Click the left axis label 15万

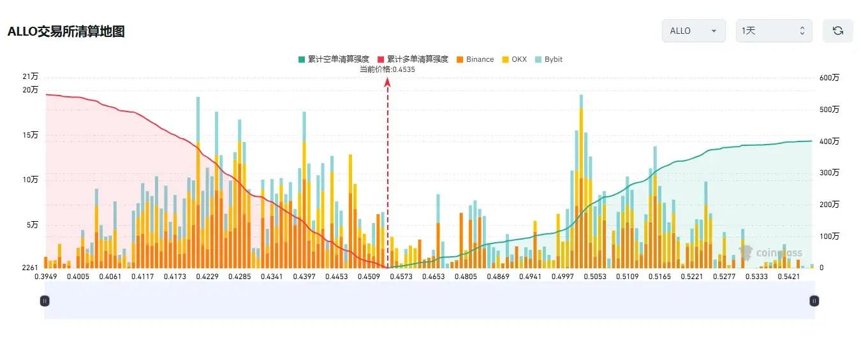coord(31,135)
